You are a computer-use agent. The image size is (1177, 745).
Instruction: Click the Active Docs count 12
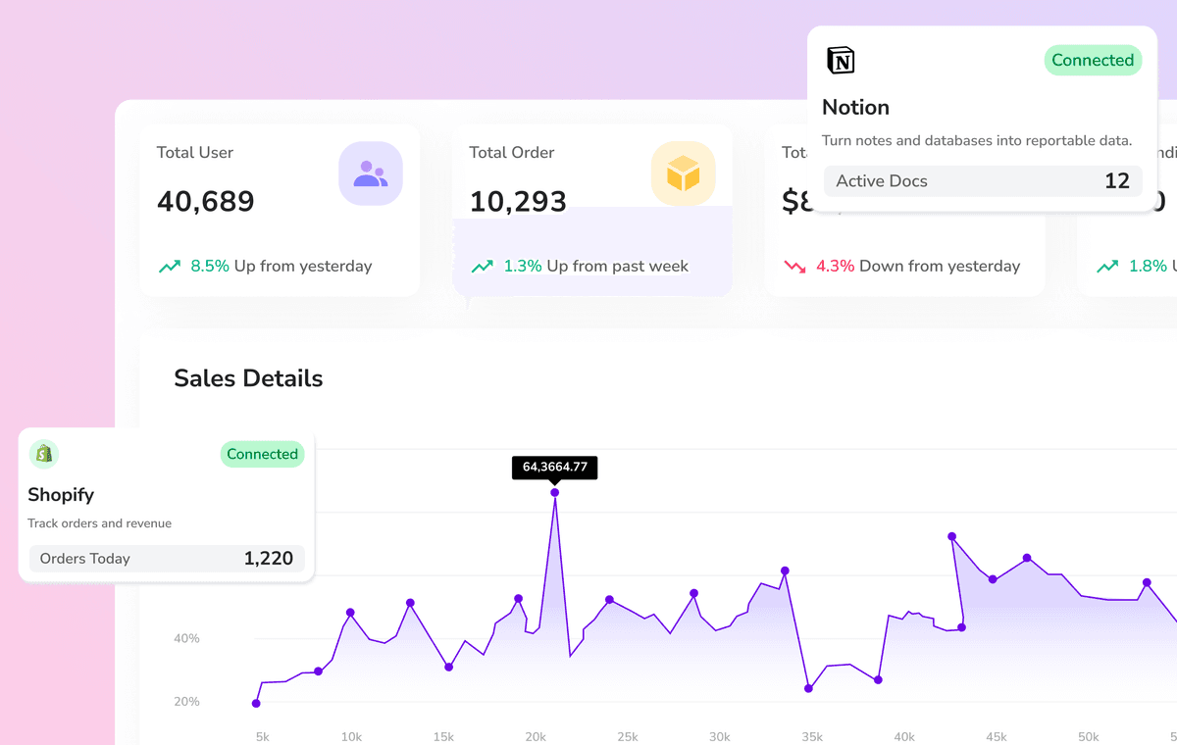(1117, 181)
